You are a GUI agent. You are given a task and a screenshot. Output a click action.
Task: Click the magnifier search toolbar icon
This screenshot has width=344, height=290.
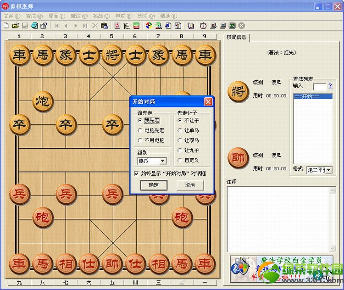click(x=158, y=26)
